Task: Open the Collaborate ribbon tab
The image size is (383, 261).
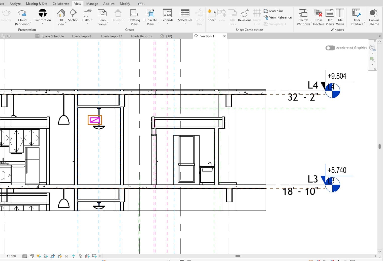Action: click(x=61, y=4)
